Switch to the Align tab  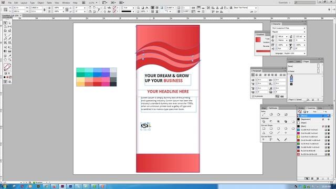coord(264,108)
